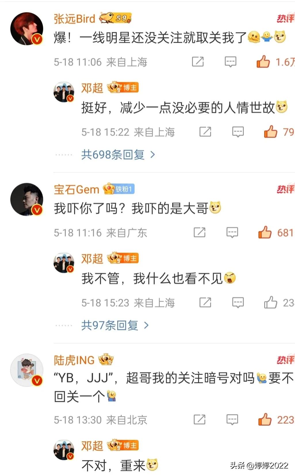Image resolution: width=295 pixels, height=476 pixels.
Task: Like 宝石Gem's comment showing 681
Action: tap(265, 232)
